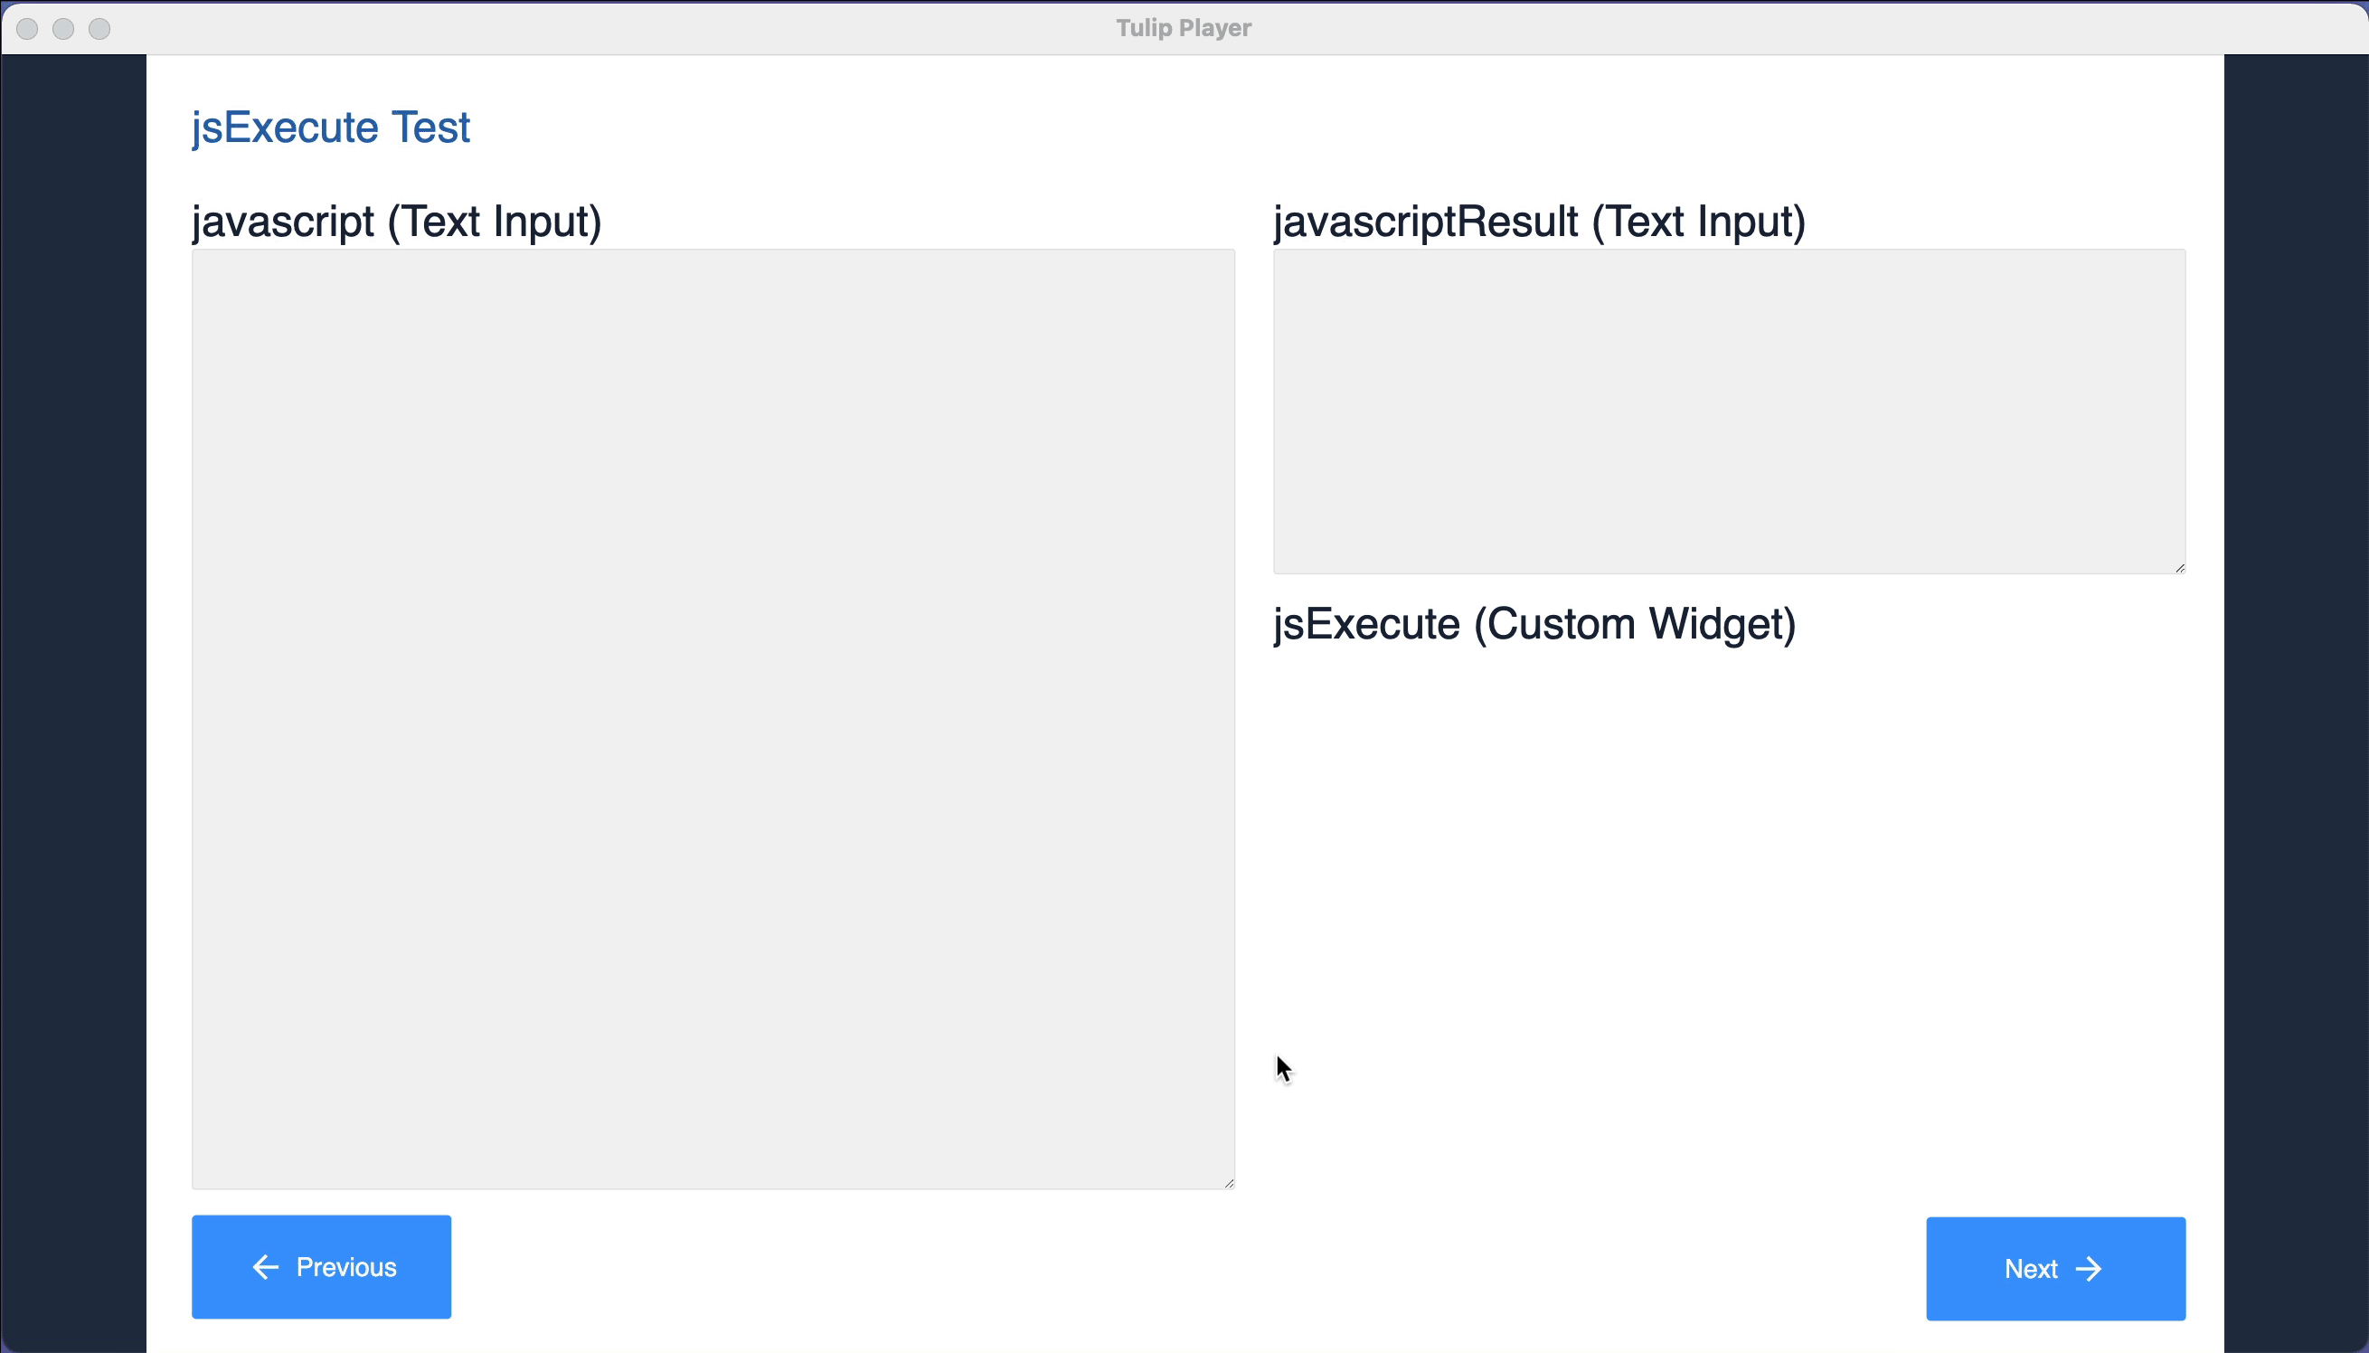
Task: Maximize the Tulip Player window
Action: (99, 29)
